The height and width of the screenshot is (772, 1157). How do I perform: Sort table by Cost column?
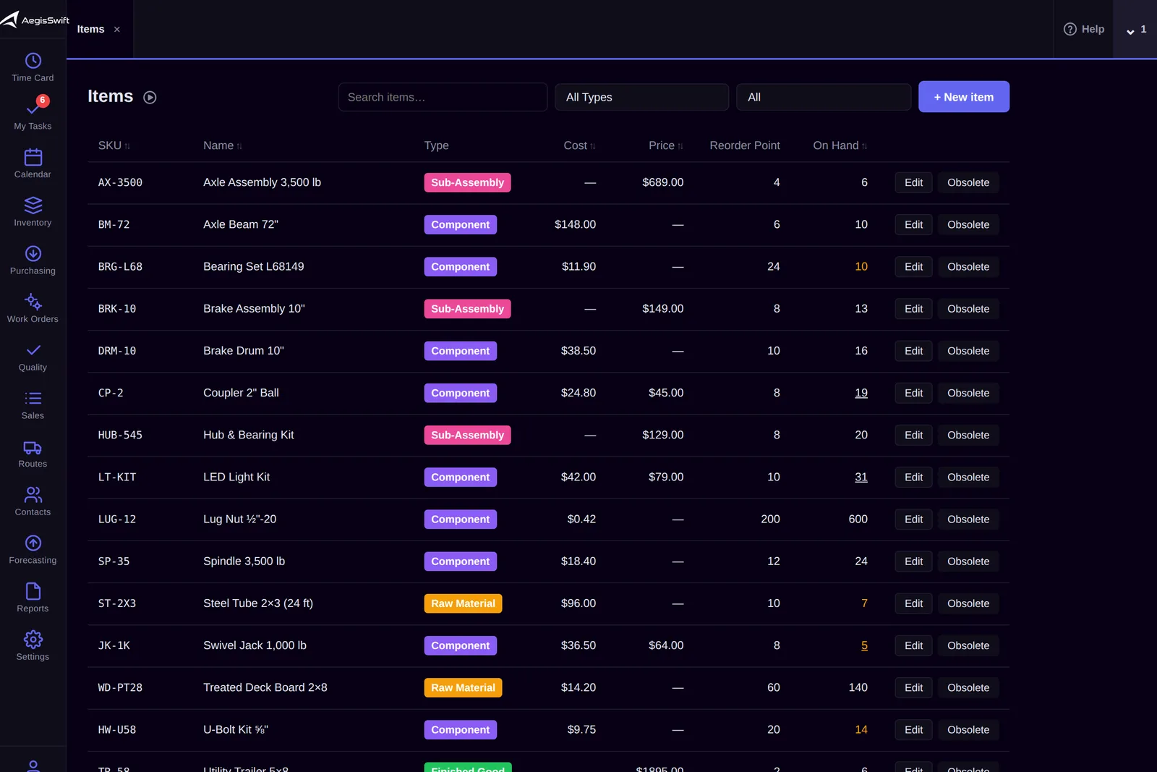coord(579,145)
